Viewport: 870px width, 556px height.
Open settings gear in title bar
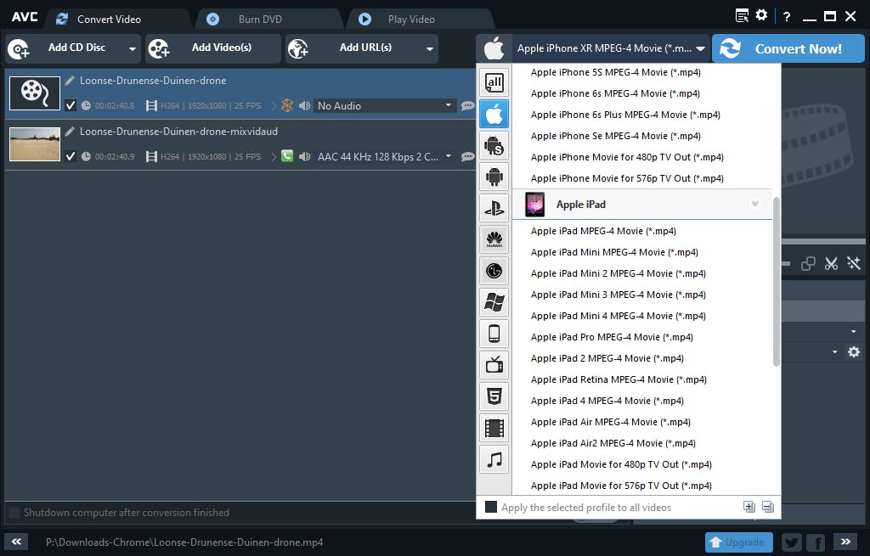761,15
